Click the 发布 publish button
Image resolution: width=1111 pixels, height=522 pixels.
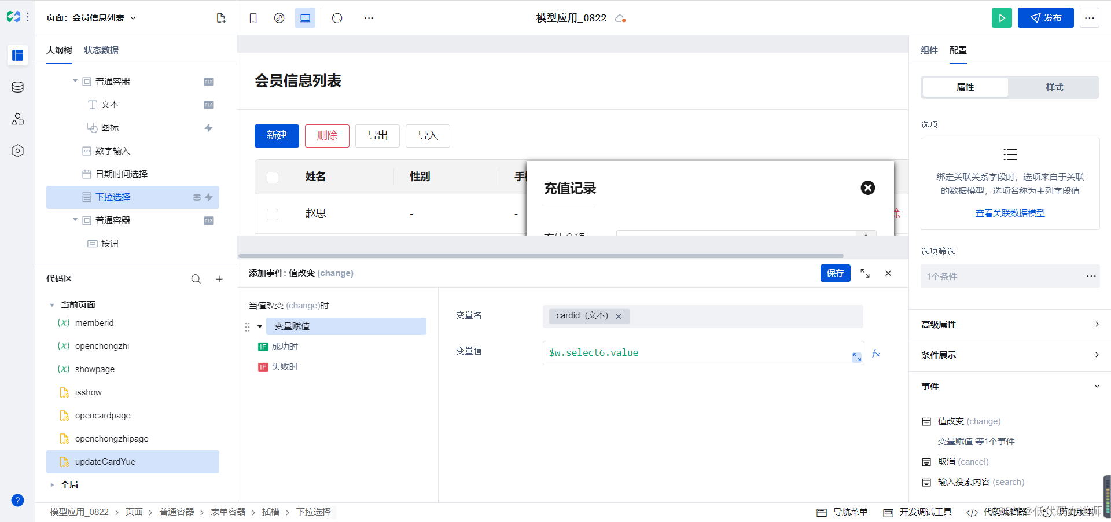(1046, 18)
